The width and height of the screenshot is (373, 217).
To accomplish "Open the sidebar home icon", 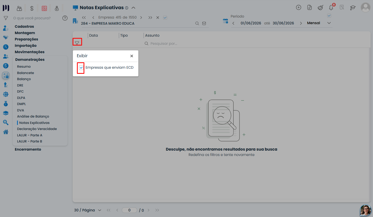I will coord(6,132).
